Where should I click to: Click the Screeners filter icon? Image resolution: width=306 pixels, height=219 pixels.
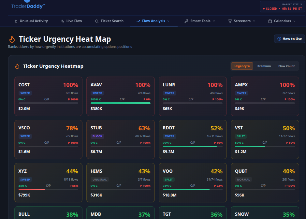(x=230, y=21)
